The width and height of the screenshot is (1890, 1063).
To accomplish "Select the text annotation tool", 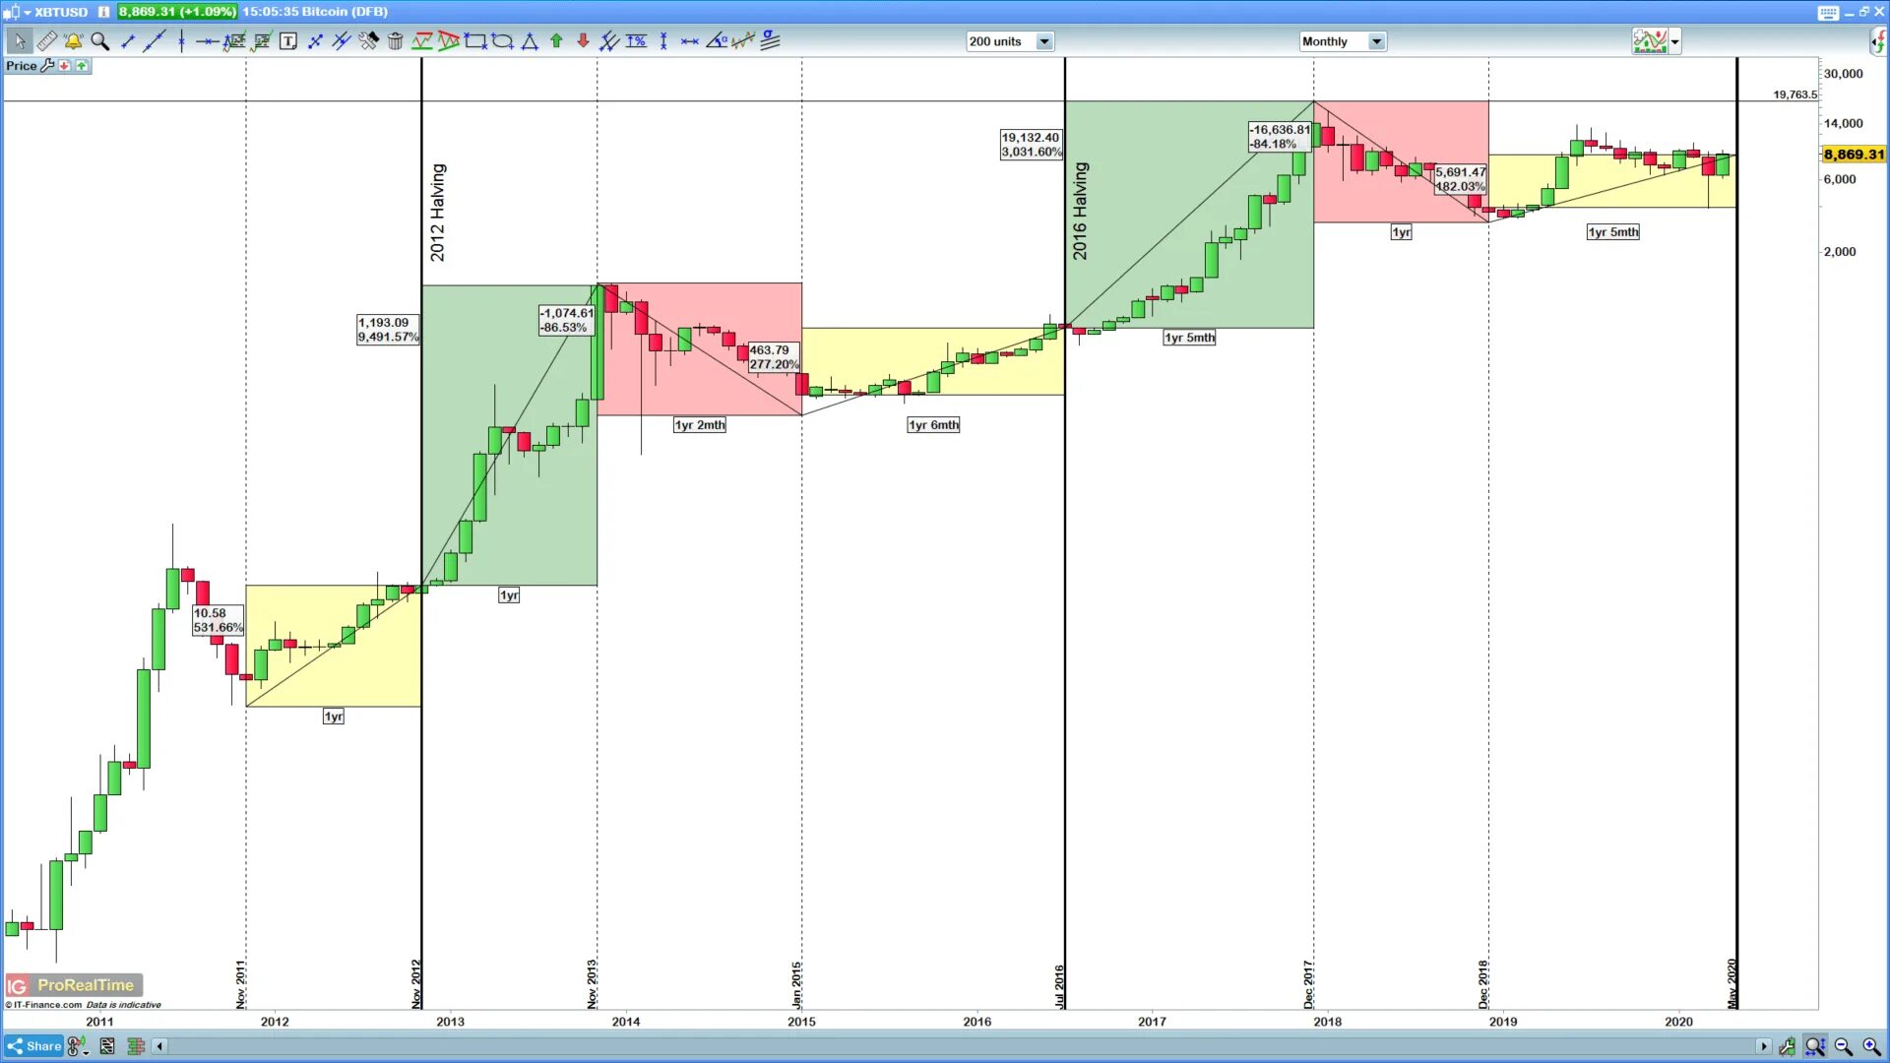I will pyautogui.click(x=288, y=40).
